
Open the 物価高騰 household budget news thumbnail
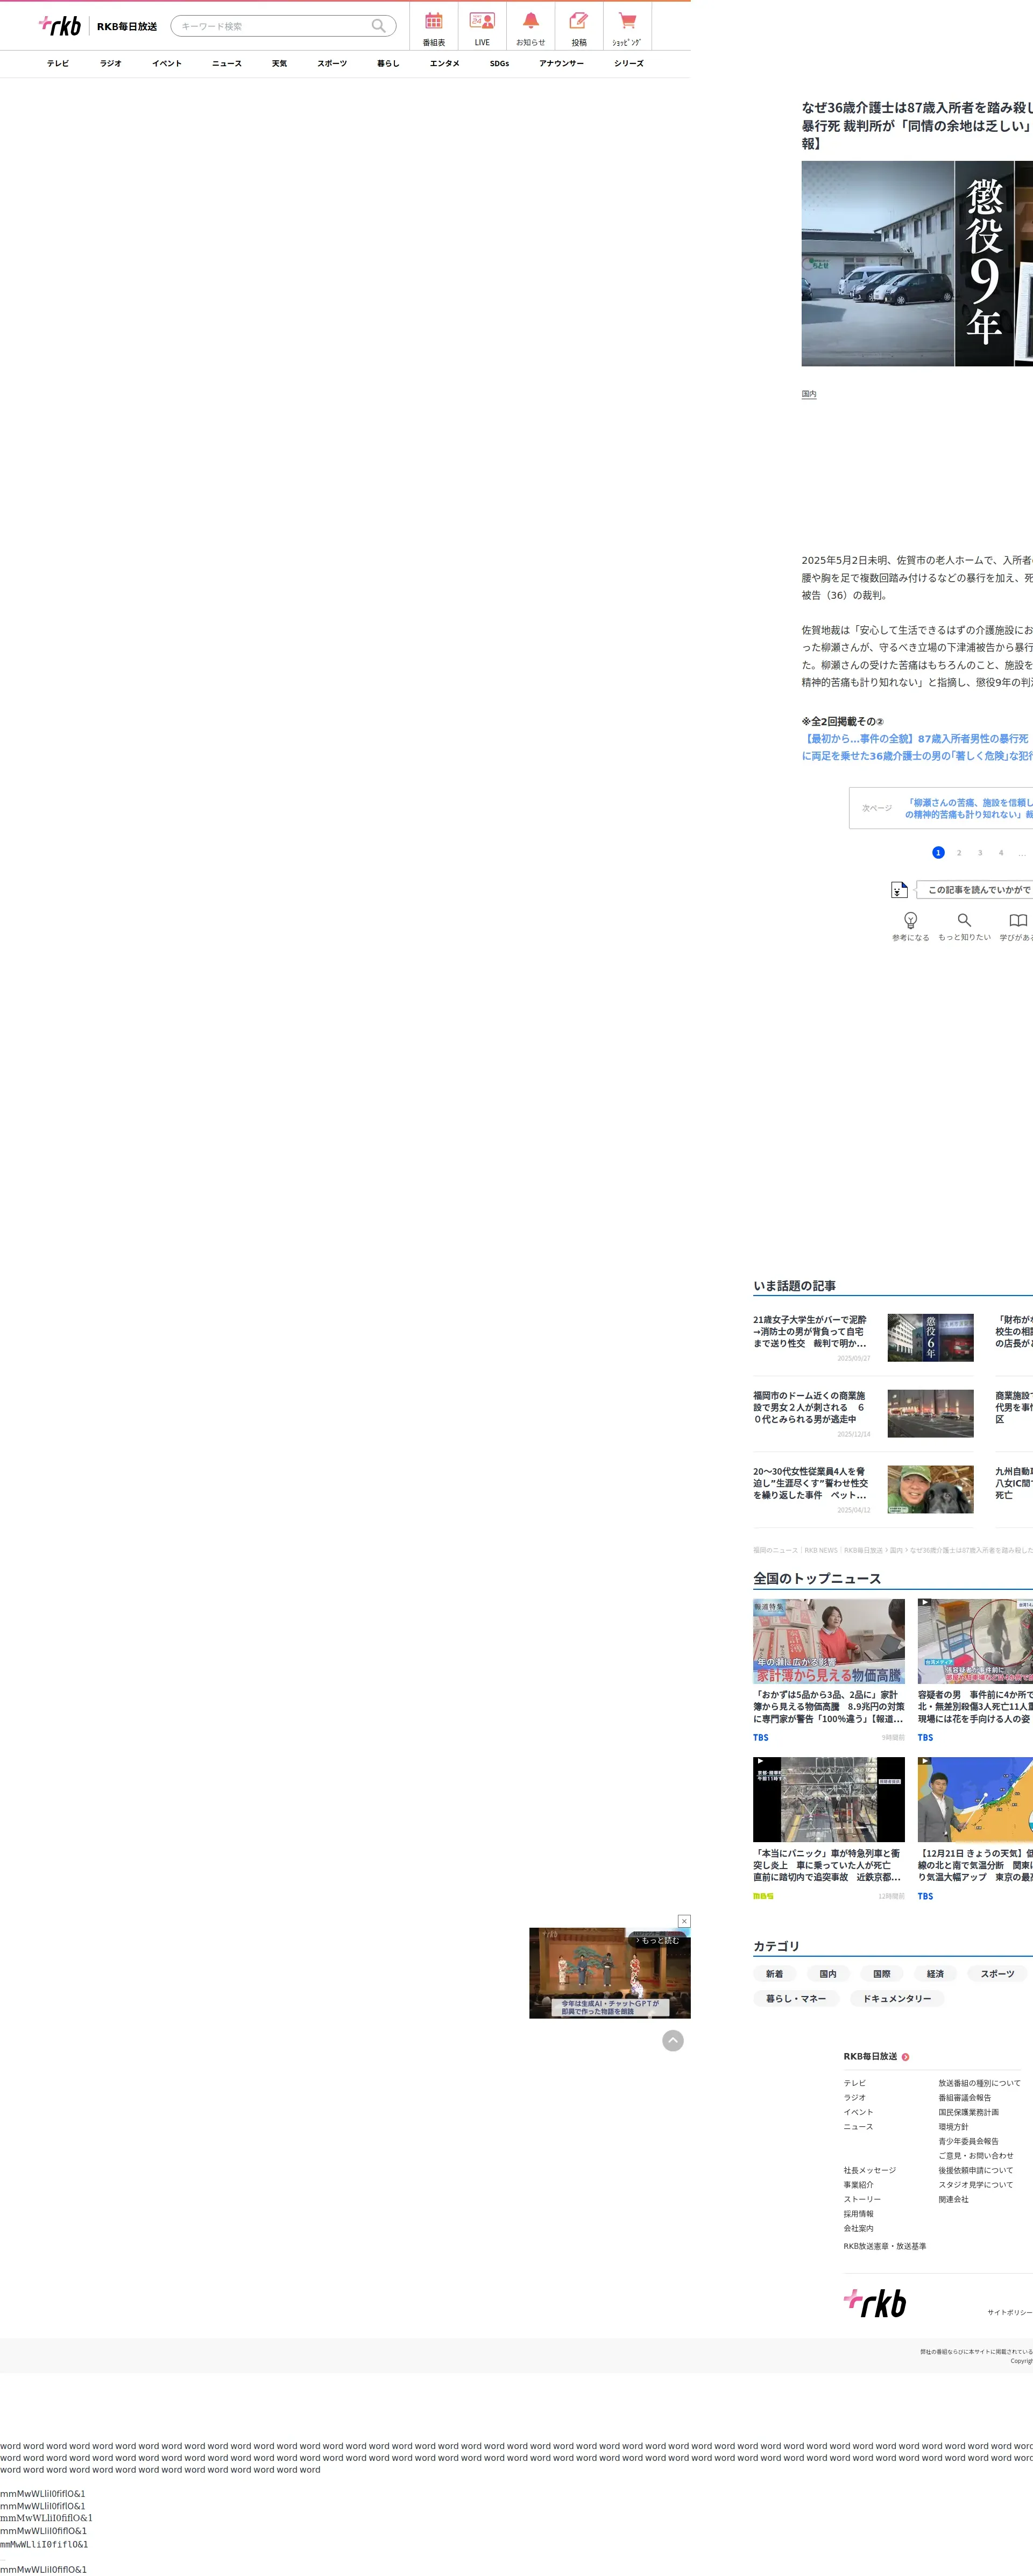pos(828,1641)
